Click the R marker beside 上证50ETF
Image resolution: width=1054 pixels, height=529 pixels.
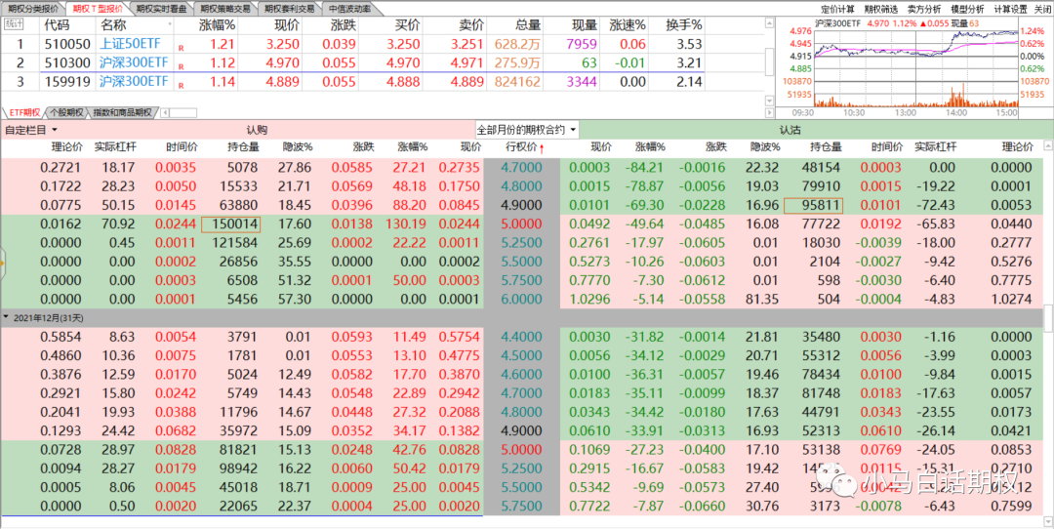coord(181,46)
